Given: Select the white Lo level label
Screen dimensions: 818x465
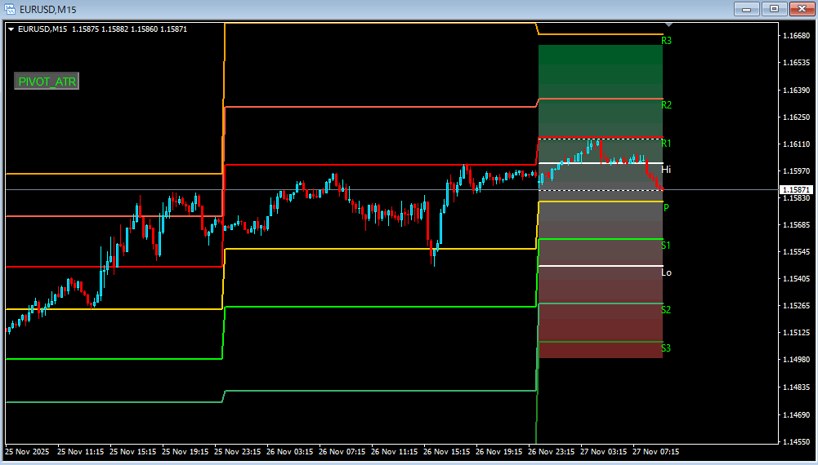Looking at the screenshot, I should (x=667, y=272).
